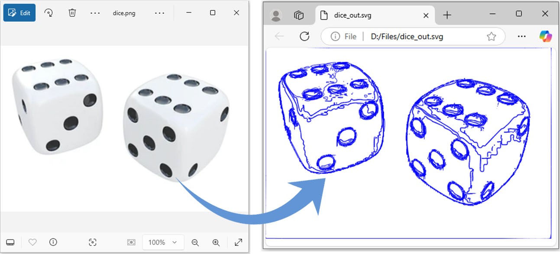Enter full screen view of the image
Viewport: 560px width, 254px height.
[239, 242]
